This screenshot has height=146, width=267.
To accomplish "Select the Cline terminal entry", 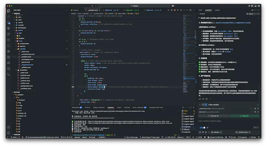I will (188, 111).
